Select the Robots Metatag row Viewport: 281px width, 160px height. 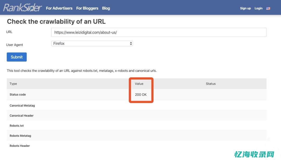pyautogui.click(x=20, y=136)
